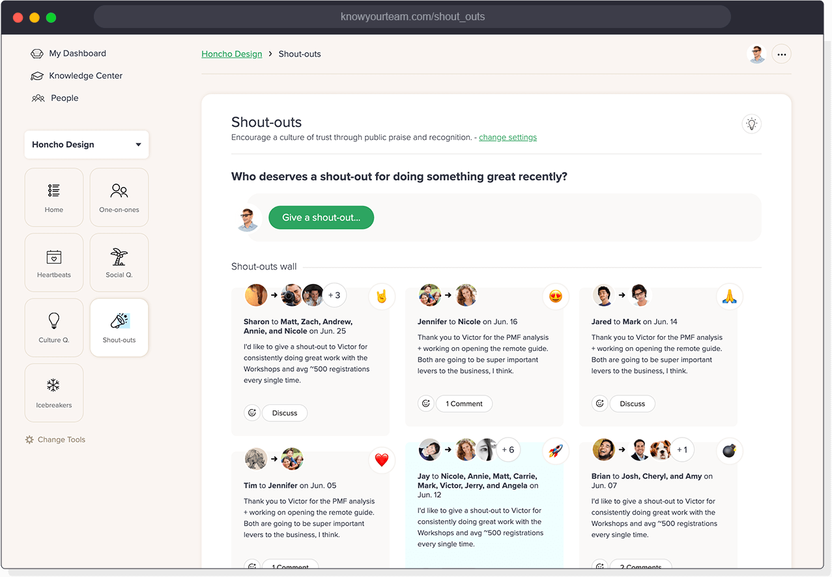Open the Home tool tile

(x=54, y=197)
